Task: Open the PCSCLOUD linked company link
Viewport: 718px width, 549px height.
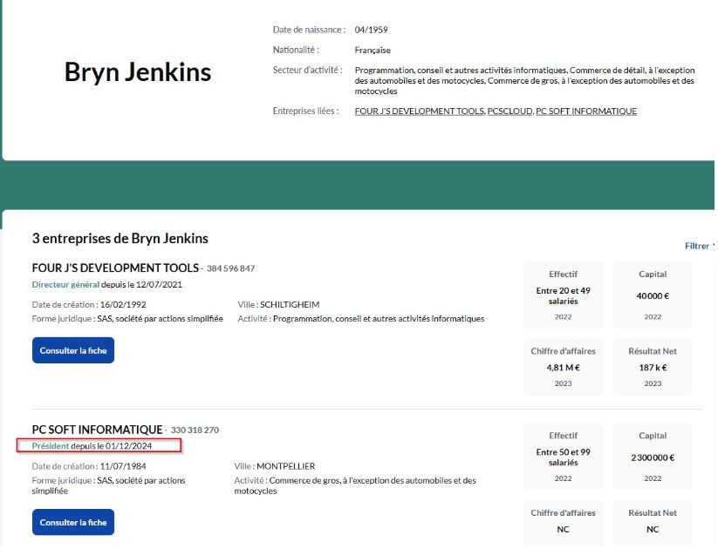Action: coord(509,112)
